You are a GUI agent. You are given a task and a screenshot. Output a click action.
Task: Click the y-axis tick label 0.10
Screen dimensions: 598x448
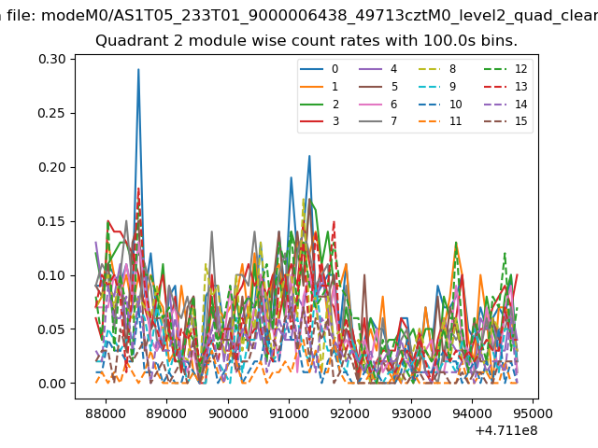52,275
